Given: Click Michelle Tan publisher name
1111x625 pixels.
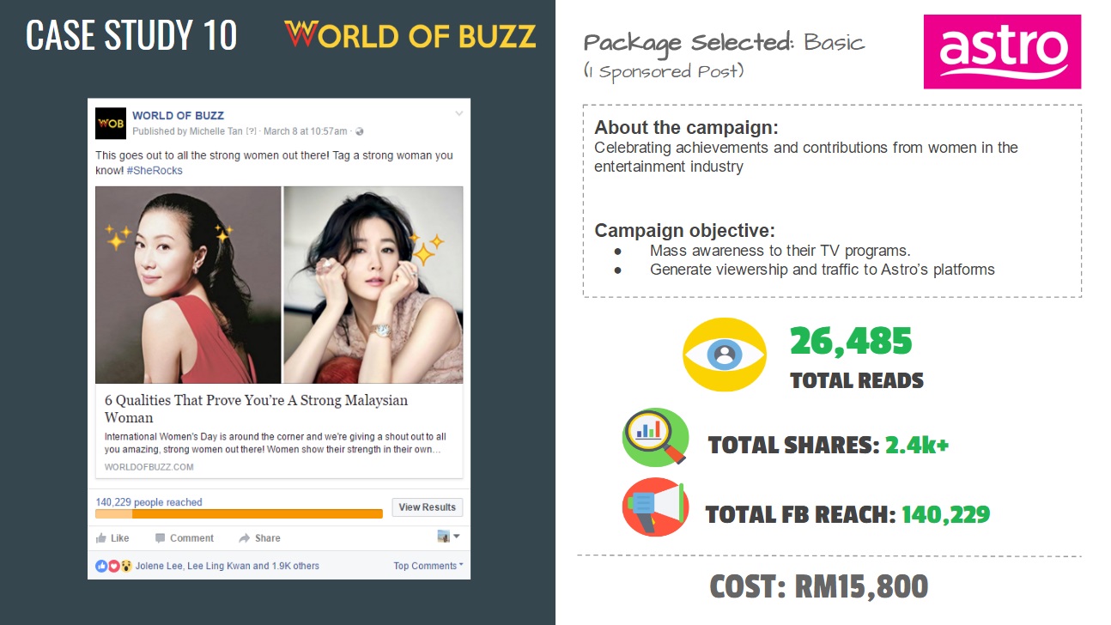Looking at the screenshot, I should tap(216, 131).
